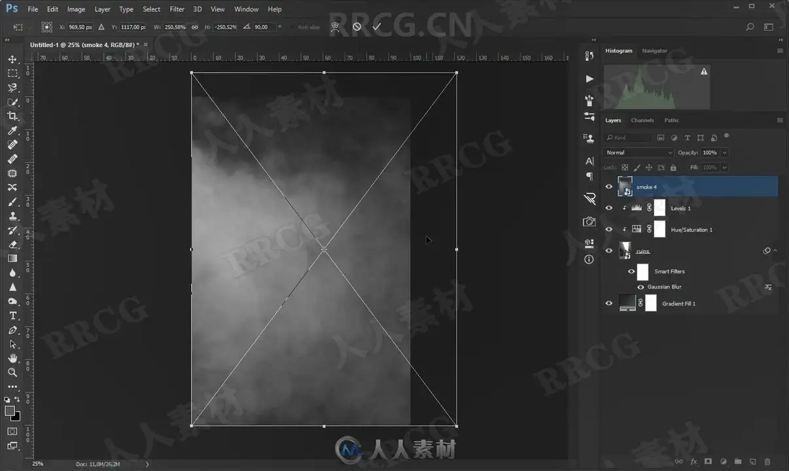
Task: Hide the ruins layer
Action: pyautogui.click(x=609, y=251)
